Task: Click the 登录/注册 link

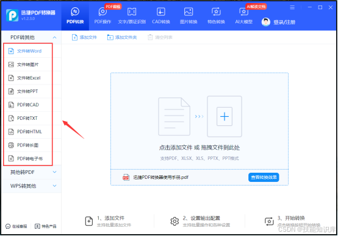Action: [284, 22]
